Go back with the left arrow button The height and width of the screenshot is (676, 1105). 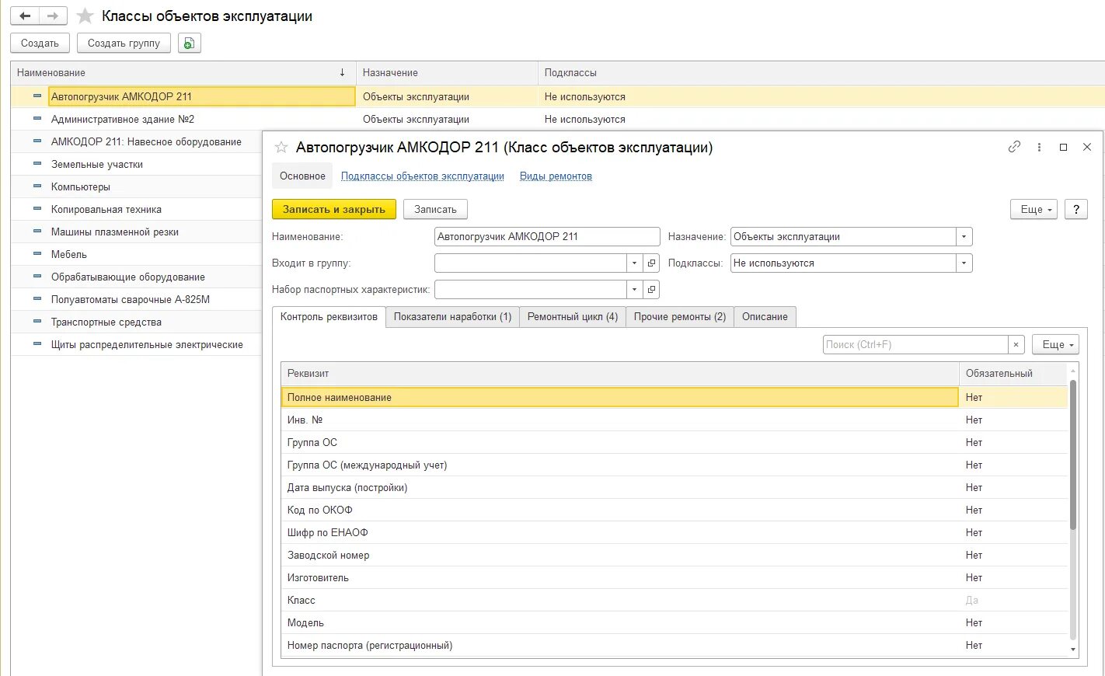click(25, 16)
